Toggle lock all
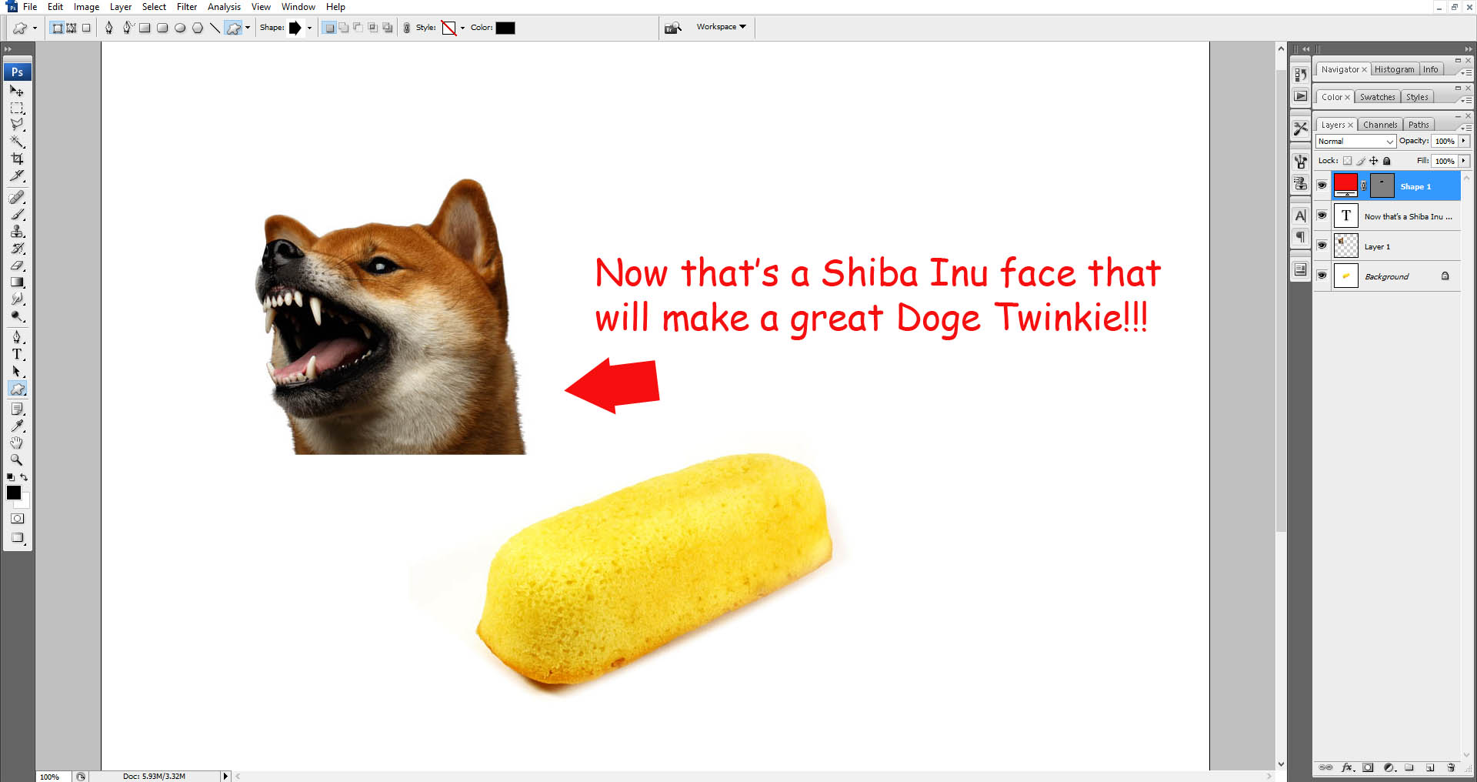Image resolution: width=1477 pixels, height=782 pixels. click(1386, 161)
